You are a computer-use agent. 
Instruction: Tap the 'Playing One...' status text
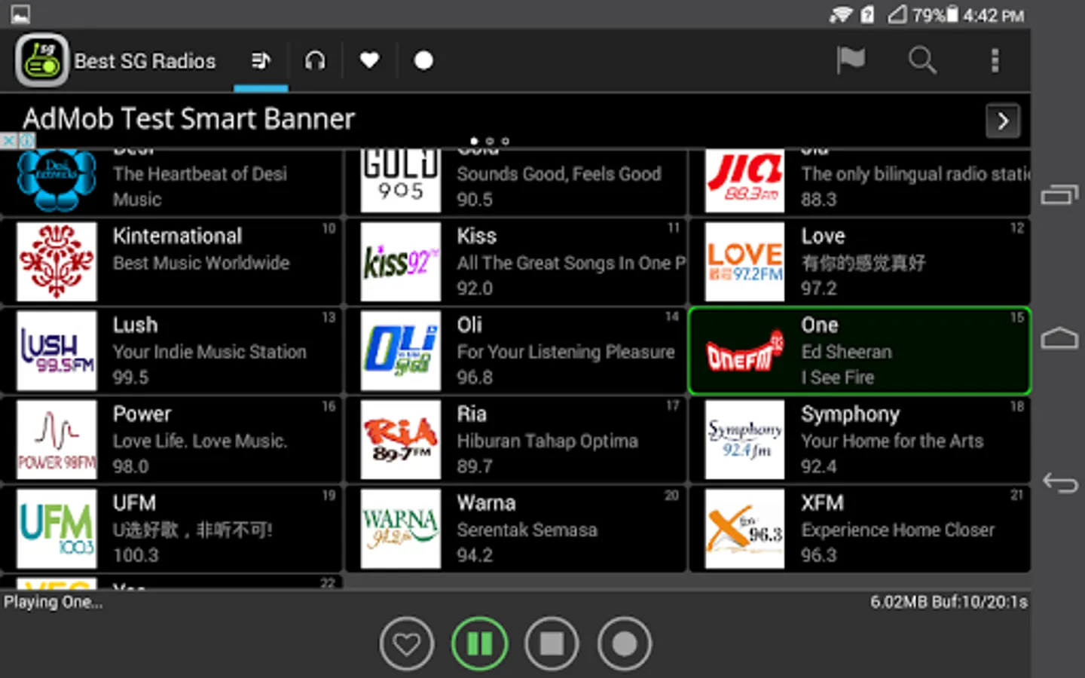[x=53, y=602]
